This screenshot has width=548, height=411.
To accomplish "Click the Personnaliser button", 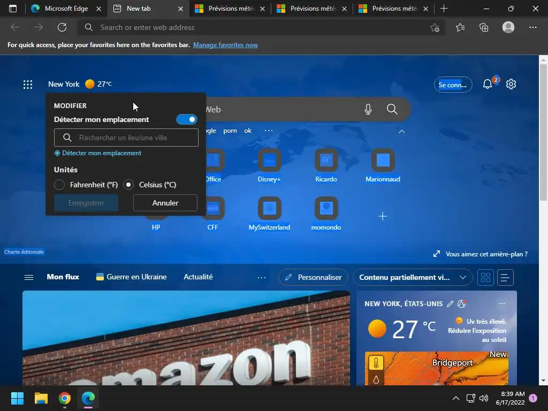I will coord(313,278).
